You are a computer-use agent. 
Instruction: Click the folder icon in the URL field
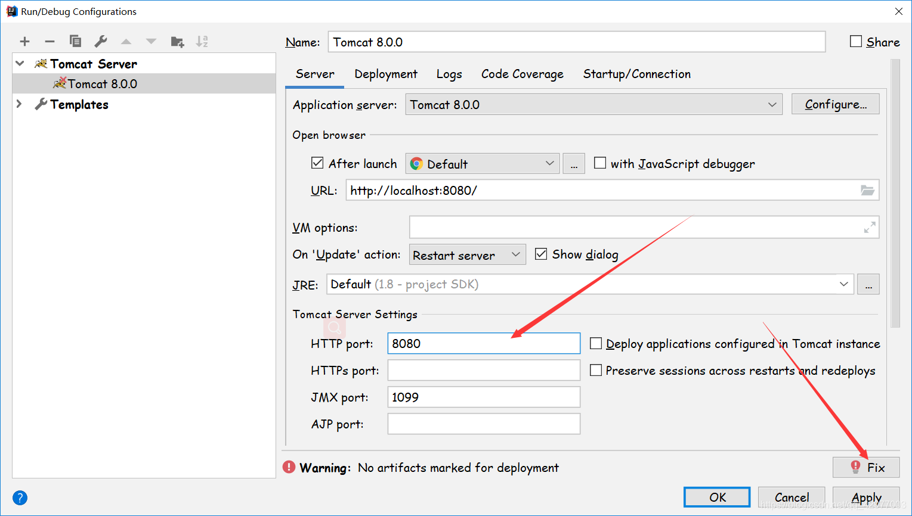867,191
